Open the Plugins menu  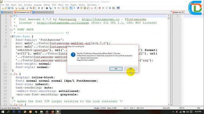74,5
